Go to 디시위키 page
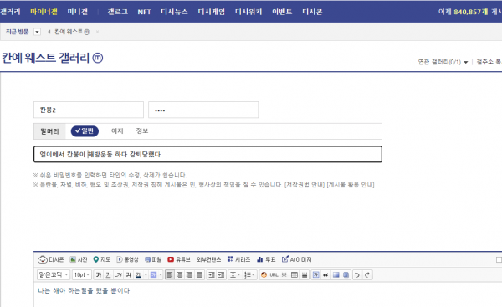This screenshot has height=307, width=502. pos(248,12)
